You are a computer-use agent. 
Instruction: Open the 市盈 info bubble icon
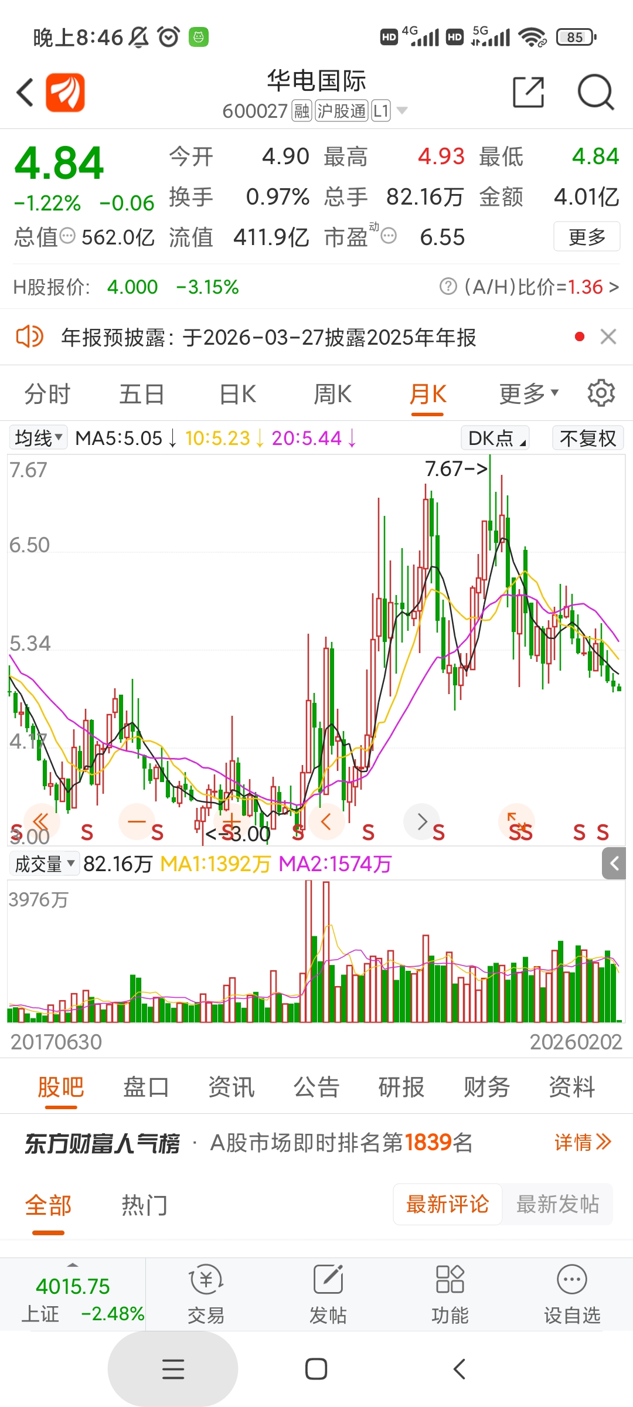389,236
